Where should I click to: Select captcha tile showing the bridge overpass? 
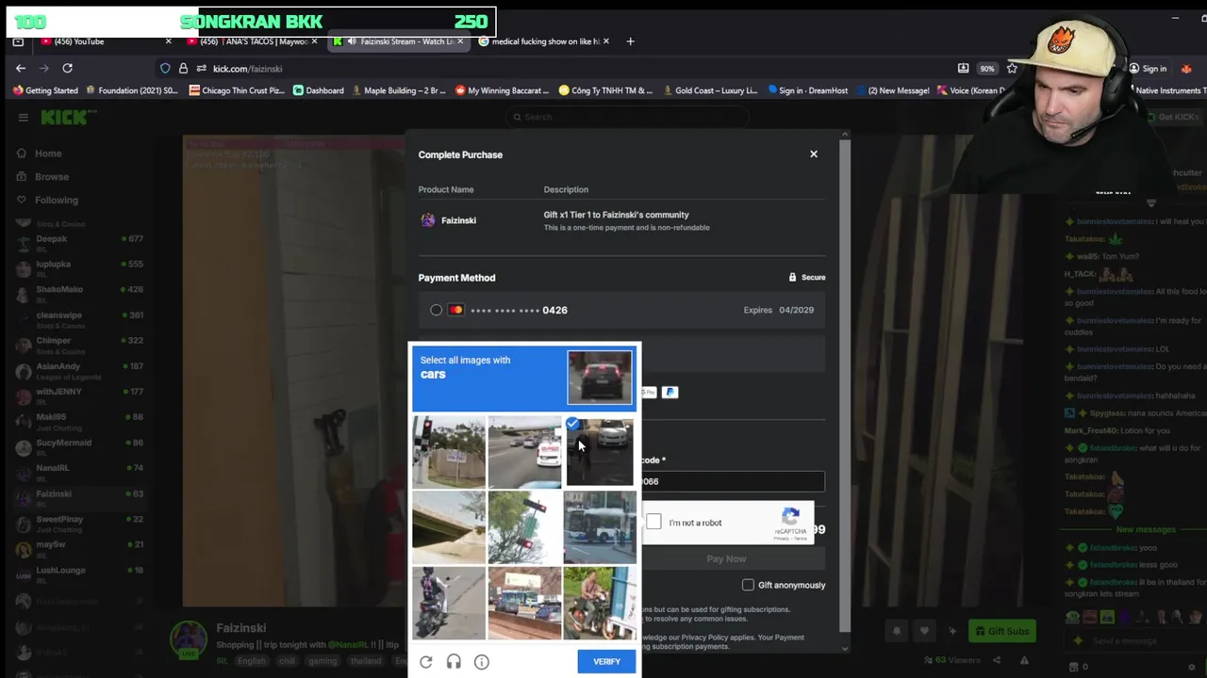449,527
